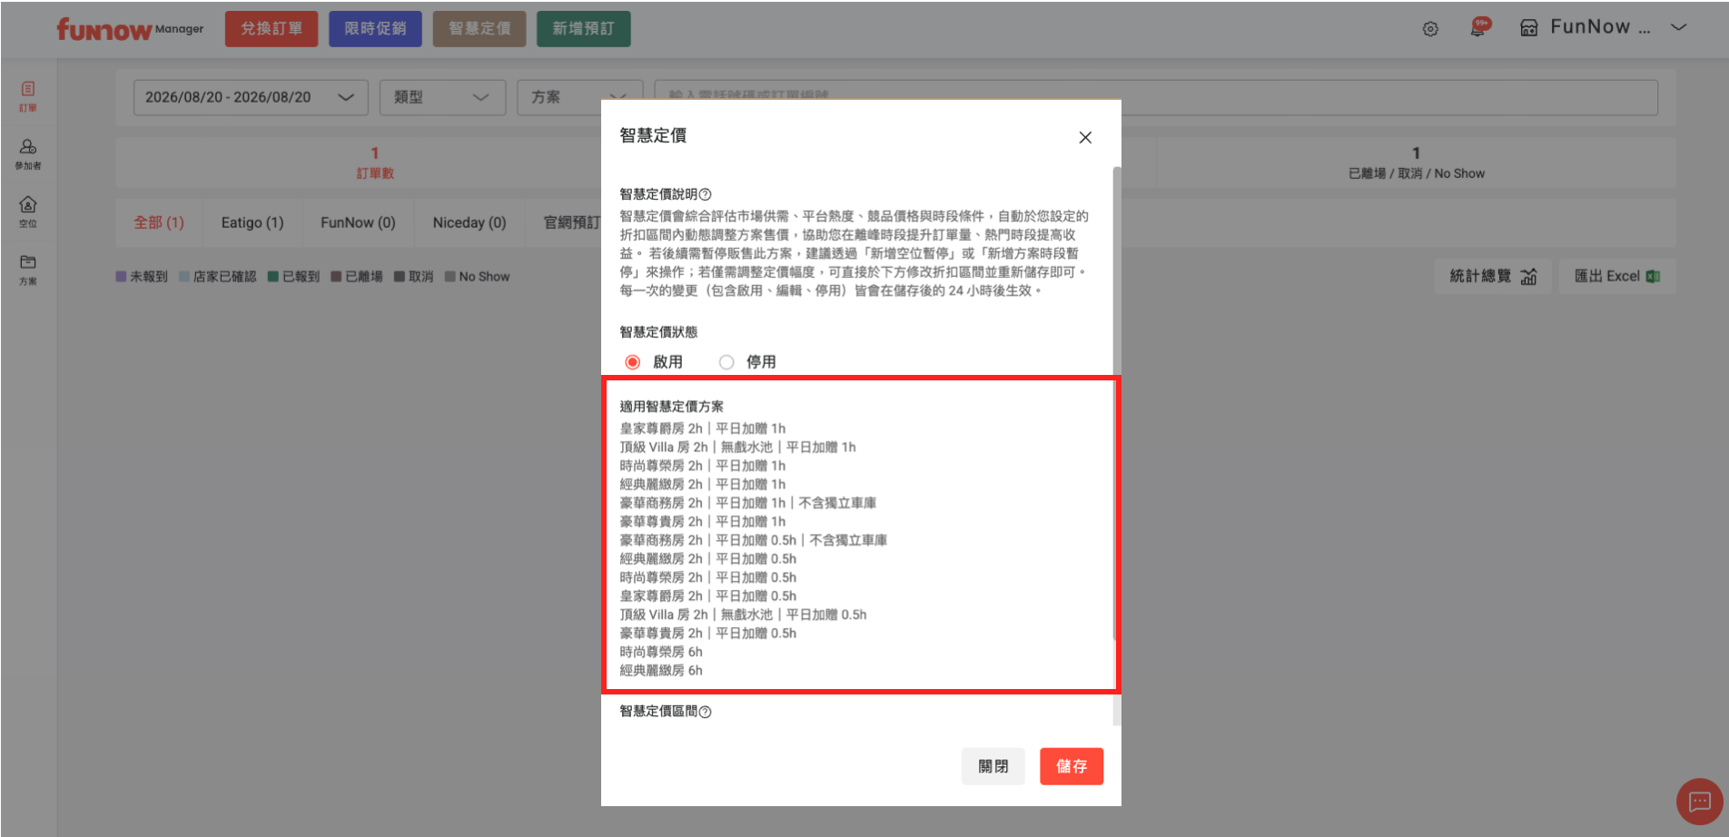The image size is (1729, 837).
Task: Open the settings gear icon
Action: click(1430, 29)
